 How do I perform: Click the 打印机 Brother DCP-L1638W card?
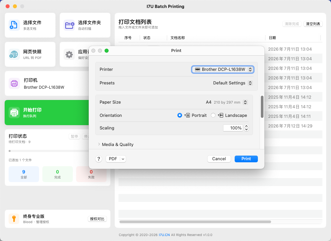pyautogui.click(x=47, y=83)
